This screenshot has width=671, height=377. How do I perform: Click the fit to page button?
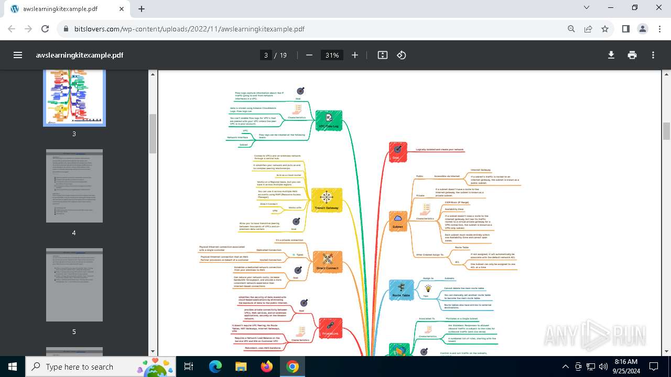click(x=383, y=55)
